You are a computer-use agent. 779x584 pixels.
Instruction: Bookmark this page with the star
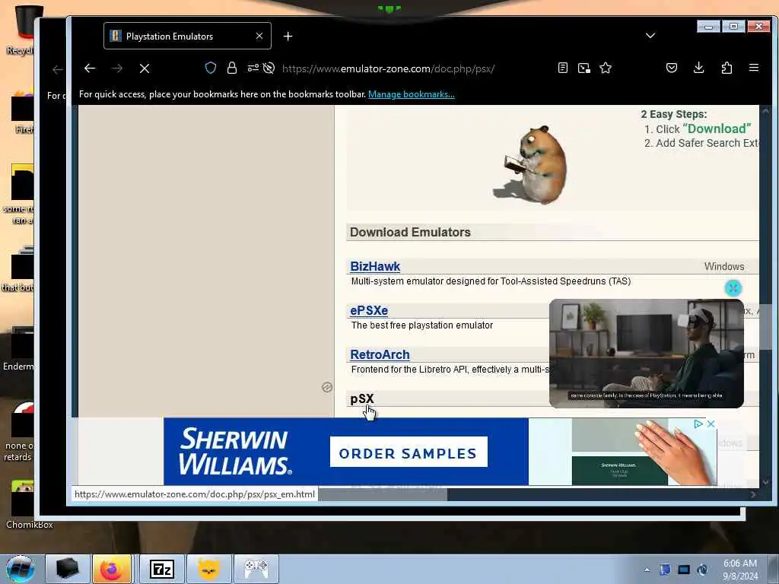(x=605, y=68)
